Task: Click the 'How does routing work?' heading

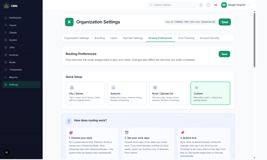Action: pyautogui.click(x=90, y=120)
